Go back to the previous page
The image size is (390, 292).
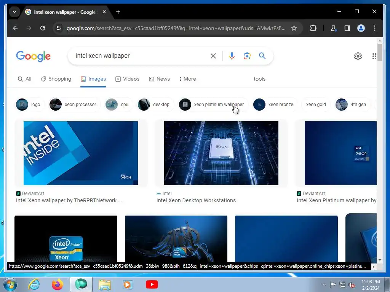click(15, 28)
